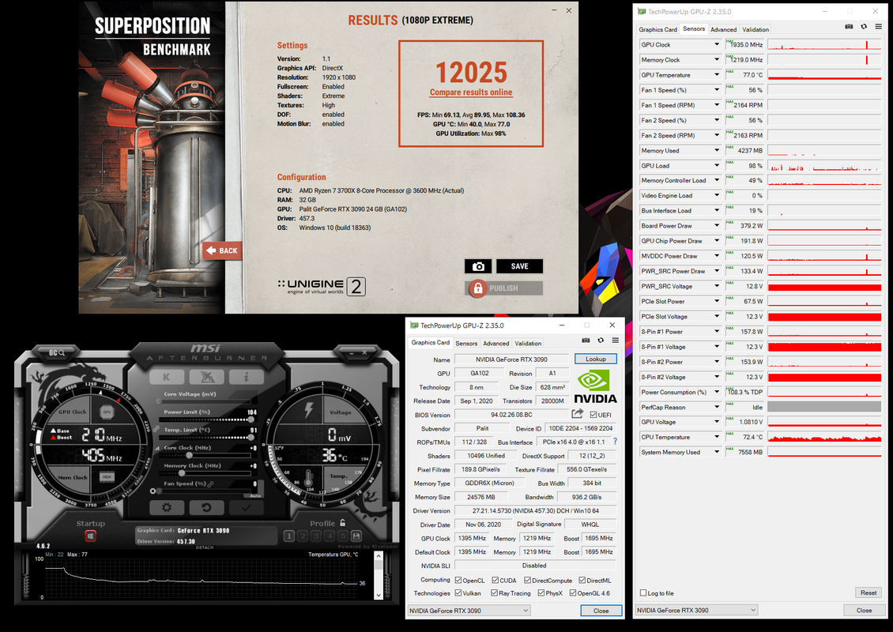
Task: Expand the GPU Temperature sensor dropdown
Action: 717,74
